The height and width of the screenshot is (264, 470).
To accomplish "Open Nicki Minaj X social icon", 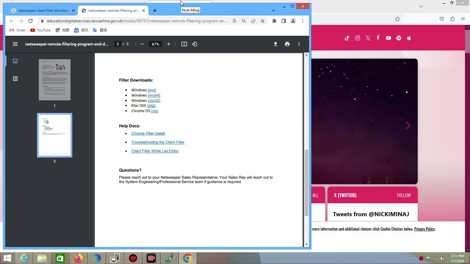I will pos(368,38).
